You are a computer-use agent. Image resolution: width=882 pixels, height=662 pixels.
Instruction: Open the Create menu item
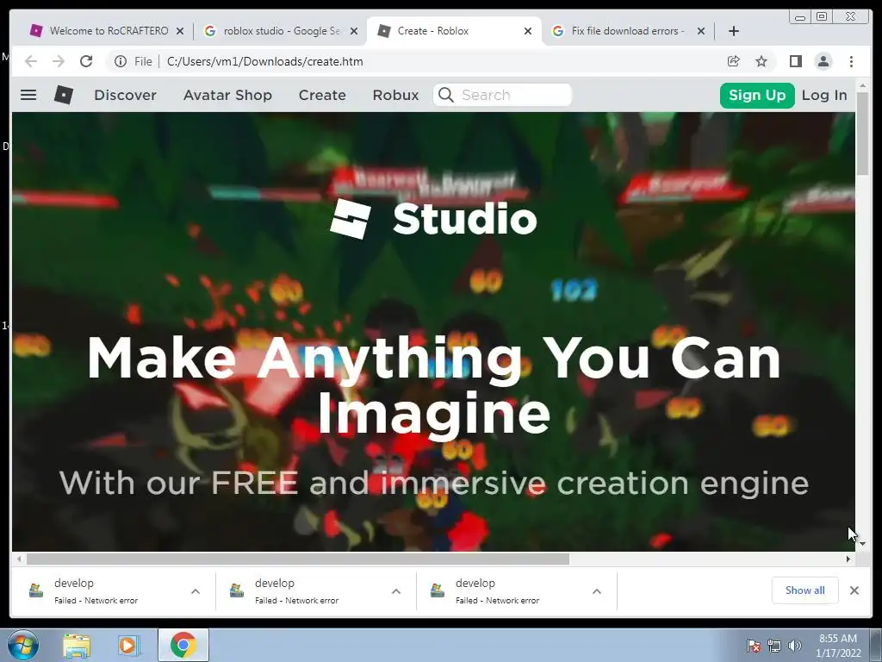[x=322, y=95]
